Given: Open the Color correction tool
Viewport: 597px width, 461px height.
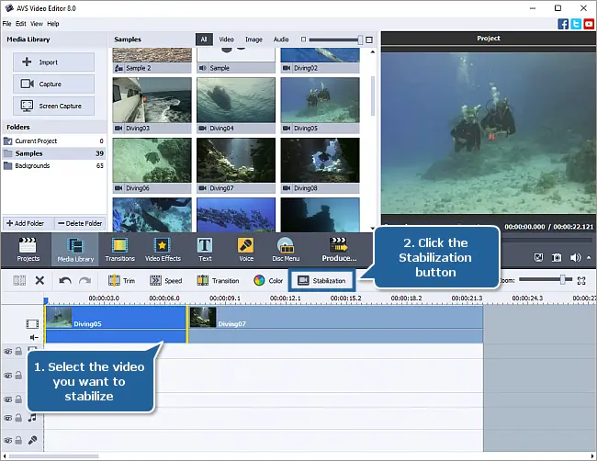Looking at the screenshot, I should click(268, 280).
